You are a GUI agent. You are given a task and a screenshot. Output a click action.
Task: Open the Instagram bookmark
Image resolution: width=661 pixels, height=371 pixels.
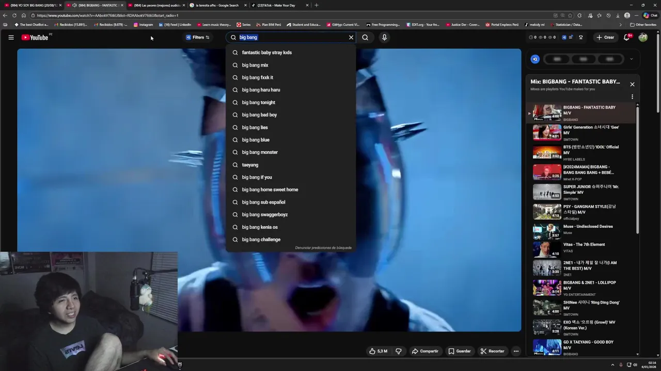pyautogui.click(x=144, y=24)
